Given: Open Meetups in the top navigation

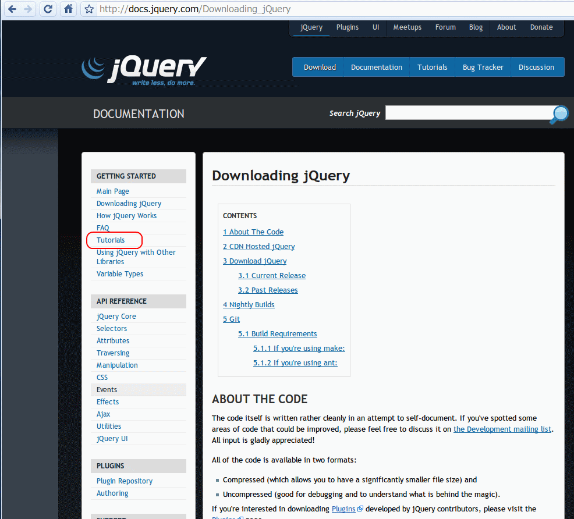Looking at the screenshot, I should tap(407, 27).
